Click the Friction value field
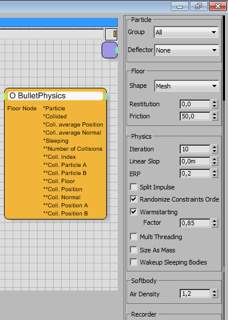The image size is (228, 320). [x=195, y=116]
